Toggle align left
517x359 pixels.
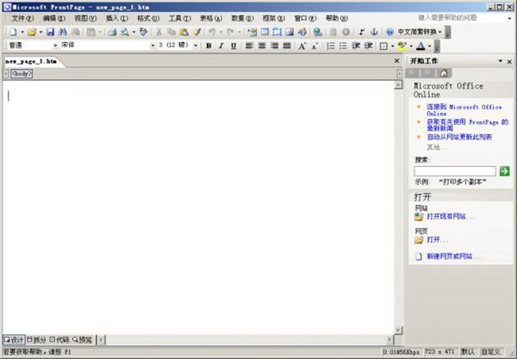249,46
